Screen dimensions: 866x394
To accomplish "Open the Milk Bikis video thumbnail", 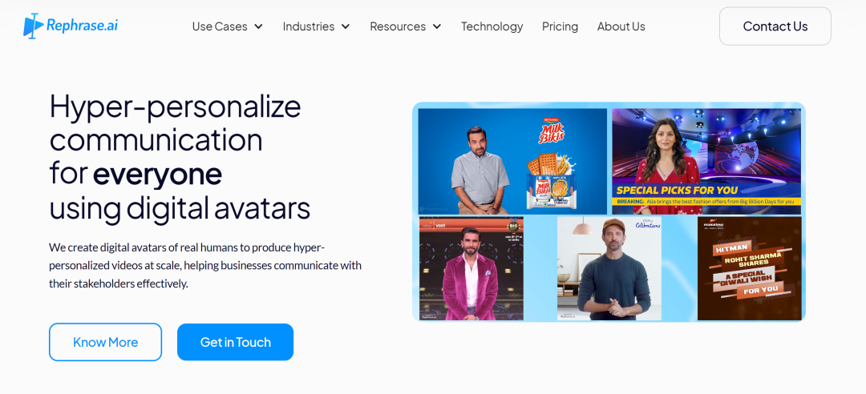I will click(x=512, y=161).
